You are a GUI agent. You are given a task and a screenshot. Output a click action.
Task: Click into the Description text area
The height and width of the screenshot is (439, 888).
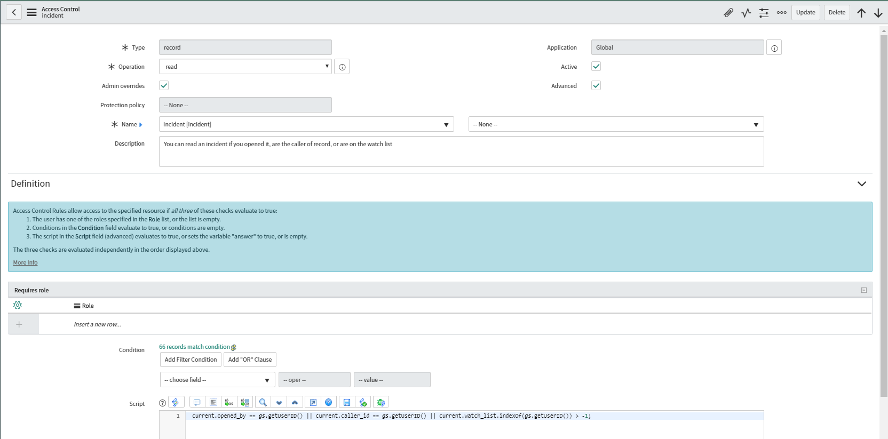[x=462, y=151]
